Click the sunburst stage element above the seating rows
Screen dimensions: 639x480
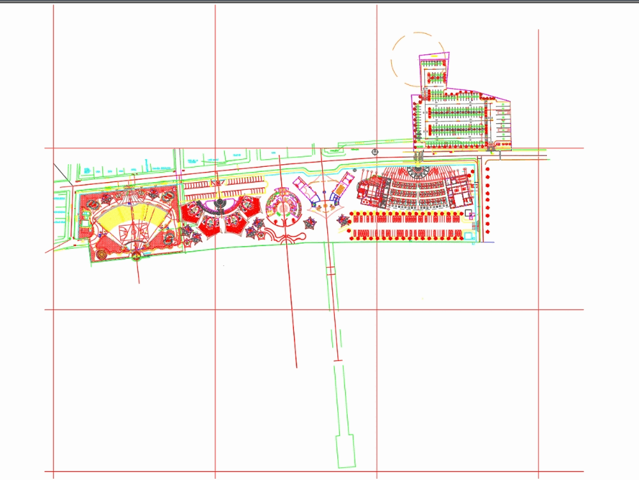pos(417,173)
